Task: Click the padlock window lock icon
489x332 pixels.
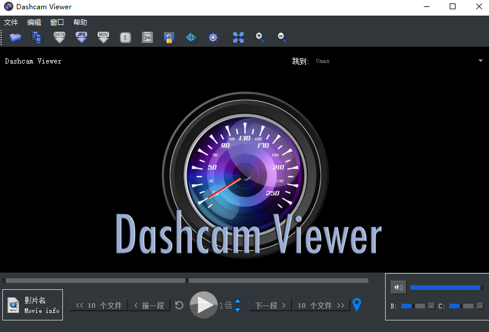Action: (169, 38)
